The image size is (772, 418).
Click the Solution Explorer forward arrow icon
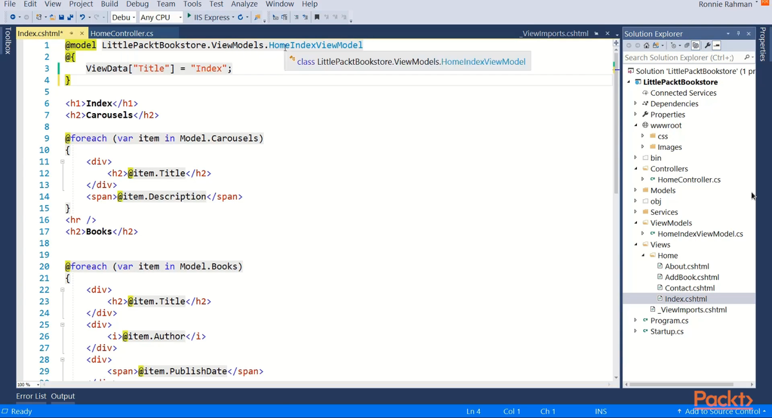[638, 46]
